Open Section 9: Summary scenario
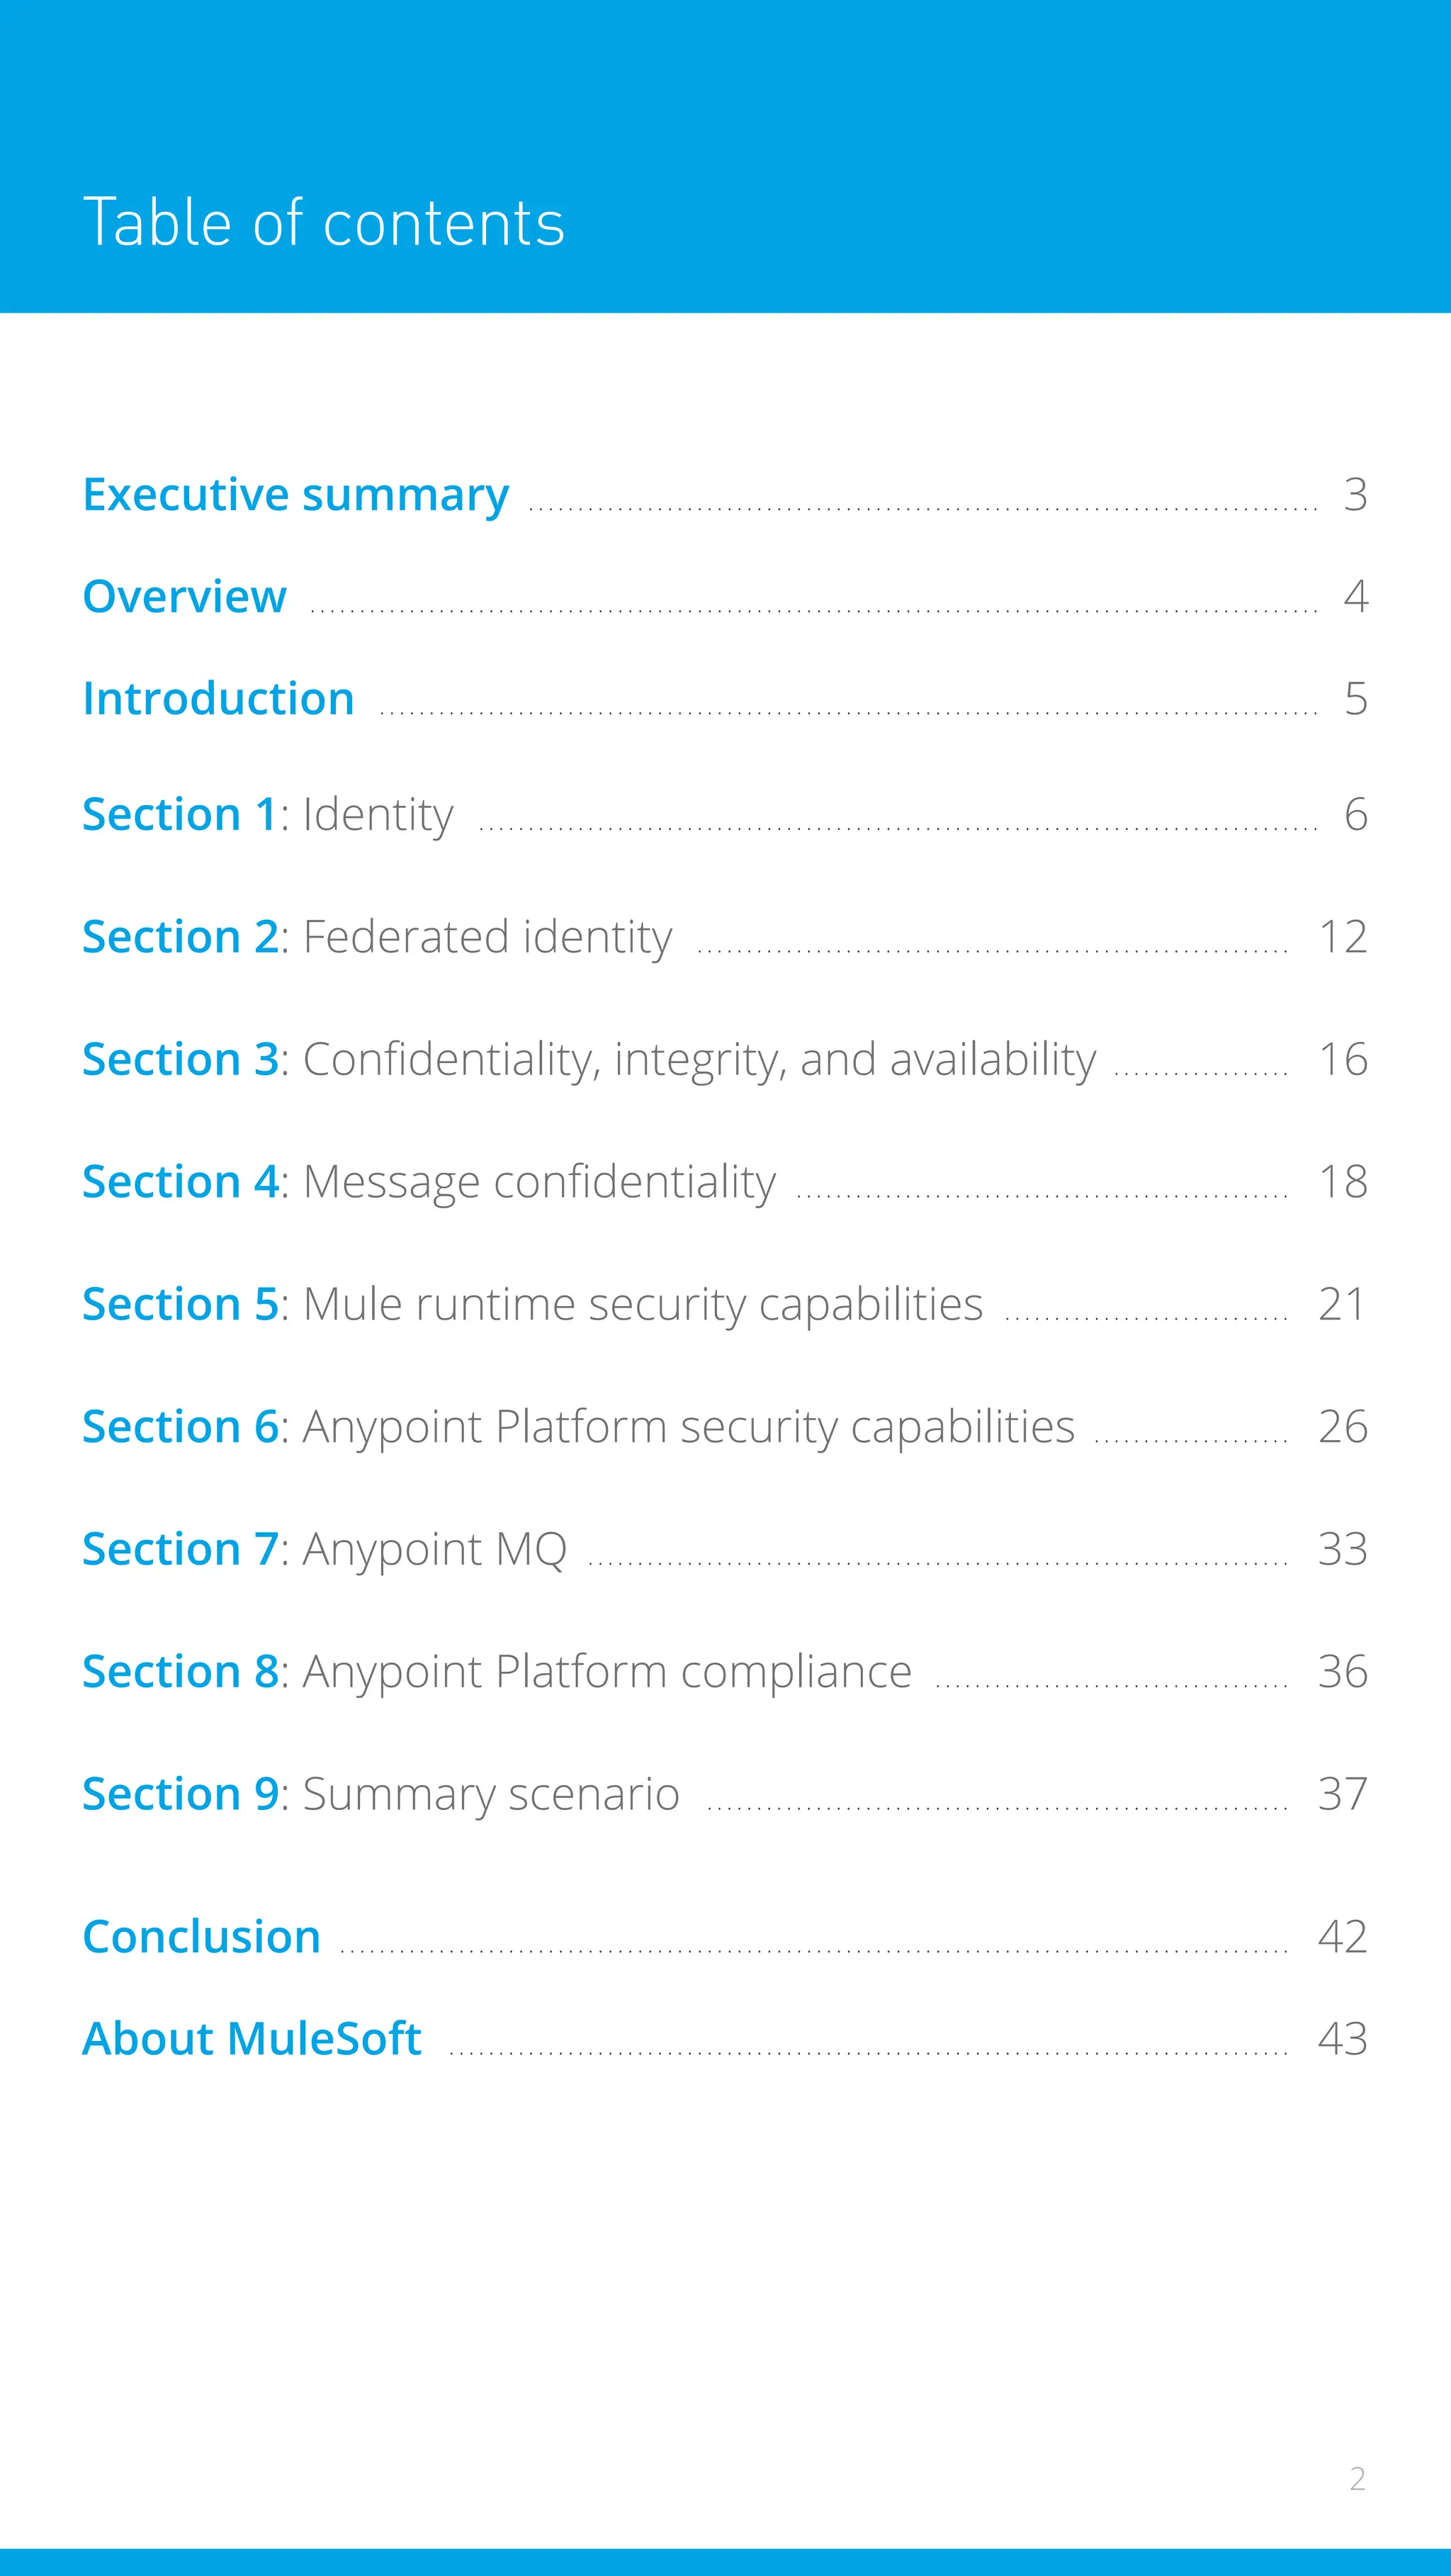Image resolution: width=1451 pixels, height=2576 pixels. 381,1794
